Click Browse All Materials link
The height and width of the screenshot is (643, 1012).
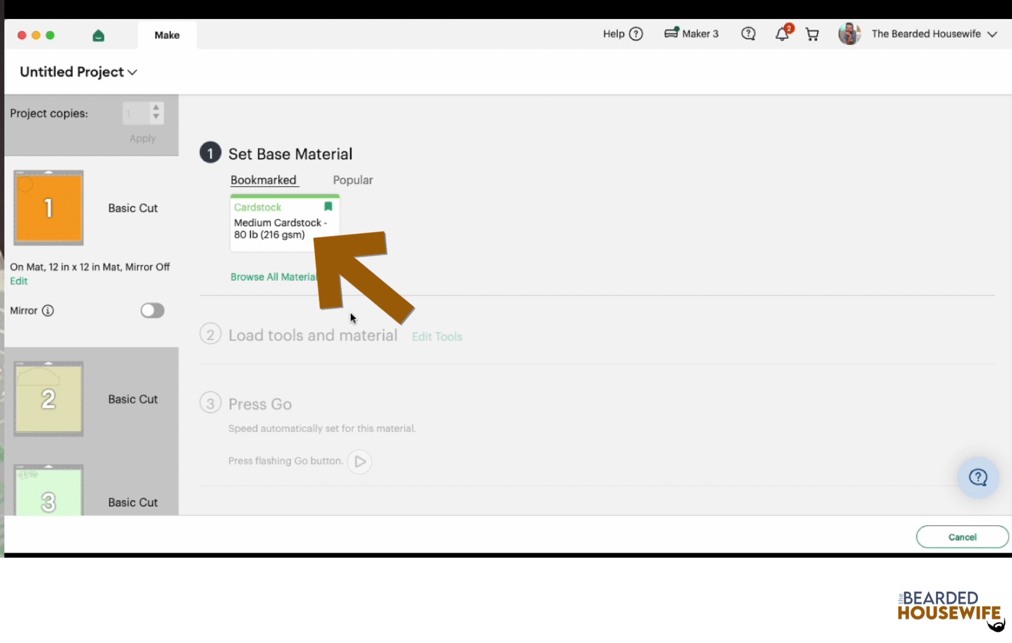click(273, 277)
